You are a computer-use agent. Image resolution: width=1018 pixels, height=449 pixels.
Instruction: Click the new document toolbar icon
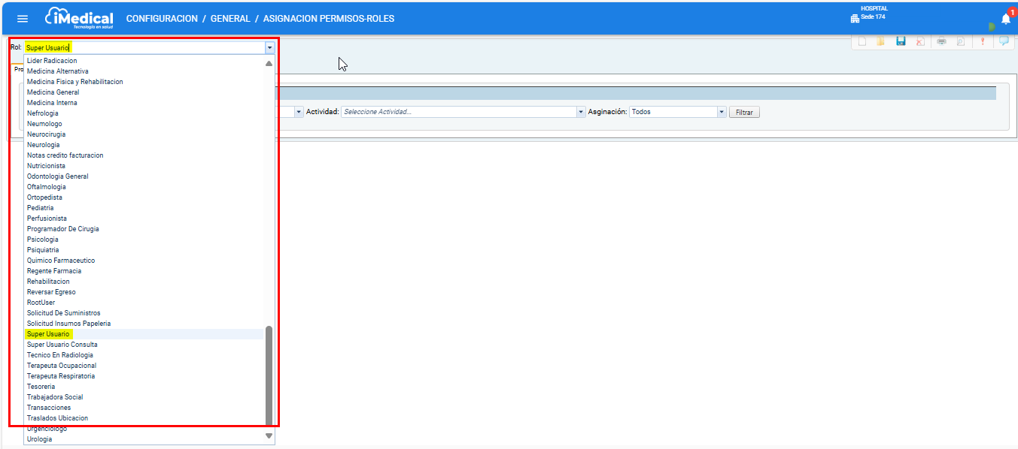coord(862,42)
